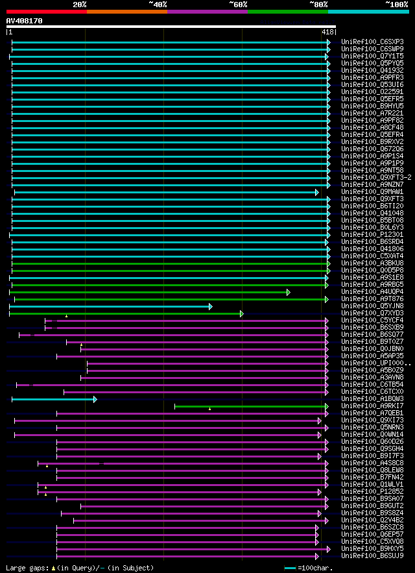Click the green alignment bar for UniRef100_A3BKU8
The image size is (415, 573).
pyautogui.click(x=171, y=264)
